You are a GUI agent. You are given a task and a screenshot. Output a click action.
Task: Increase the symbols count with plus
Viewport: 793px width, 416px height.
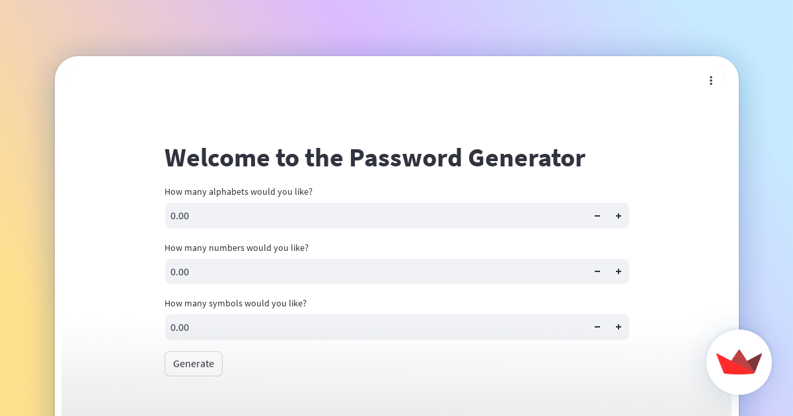coord(619,327)
